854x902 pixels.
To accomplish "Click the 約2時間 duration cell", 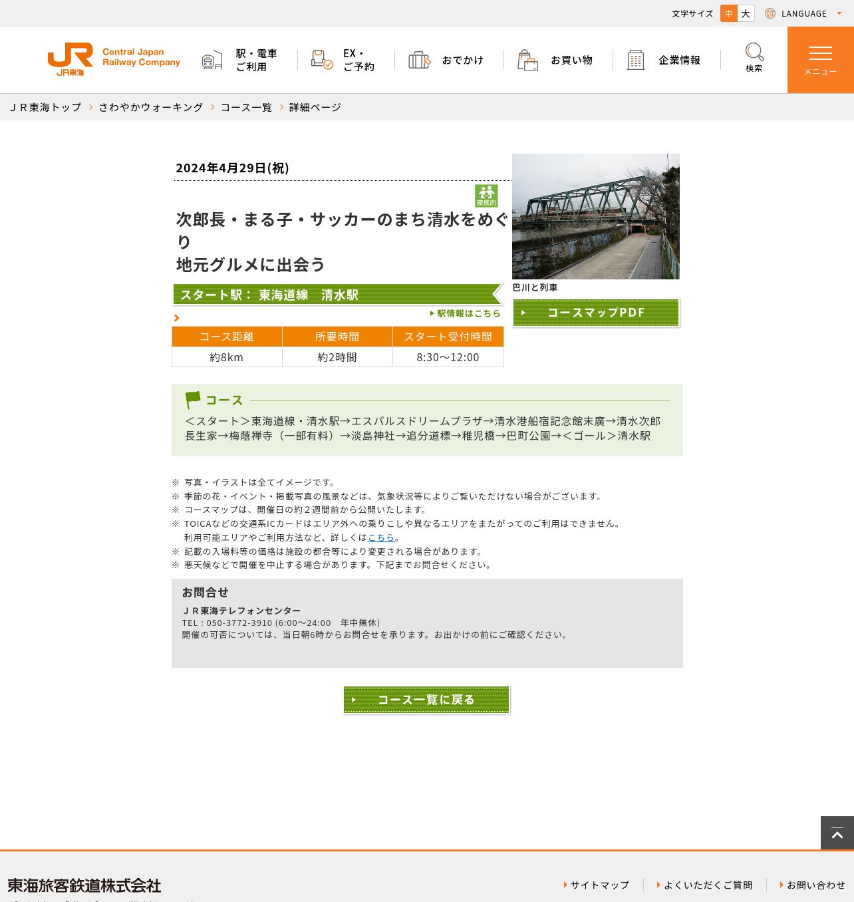I will [337, 357].
